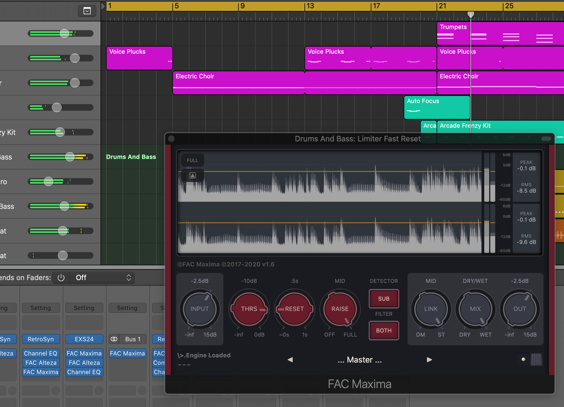The width and height of the screenshot is (564, 407).
Task: Click the Kit track volume slider
Action: pyautogui.click(x=61, y=132)
